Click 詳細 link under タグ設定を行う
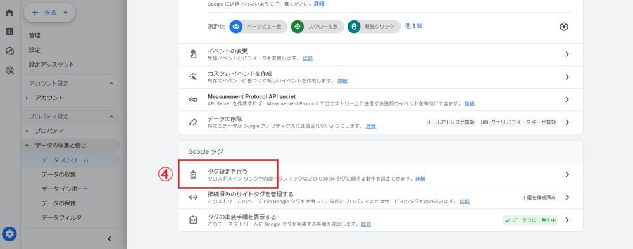633x249 pixels. click(x=420, y=179)
